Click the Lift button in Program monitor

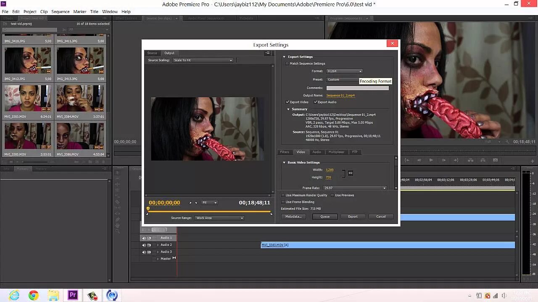469,160
